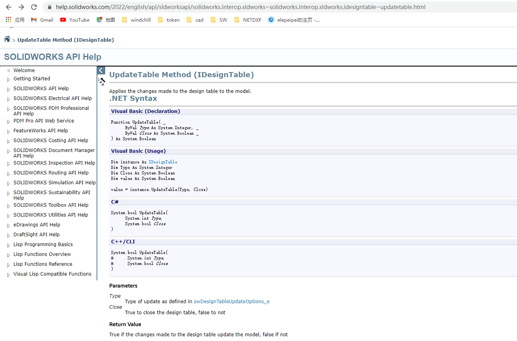
Task: Select Lisp Functions Reference
Action: [x=43, y=264]
